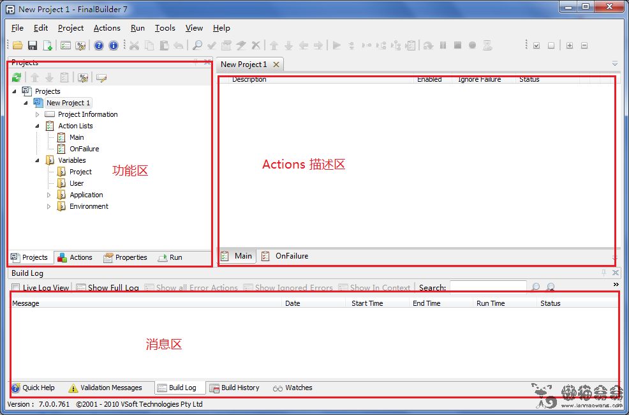
Task: Click the Paste clipboard icon
Action: point(164,45)
